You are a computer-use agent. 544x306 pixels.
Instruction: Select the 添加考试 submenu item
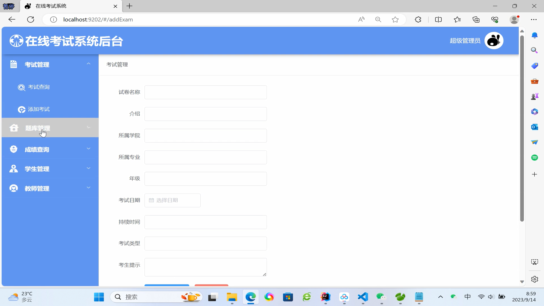point(39,109)
